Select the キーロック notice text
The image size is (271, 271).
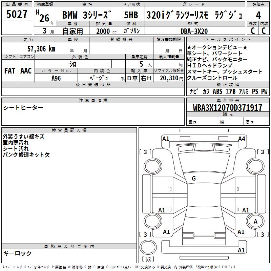click(x=17, y=253)
